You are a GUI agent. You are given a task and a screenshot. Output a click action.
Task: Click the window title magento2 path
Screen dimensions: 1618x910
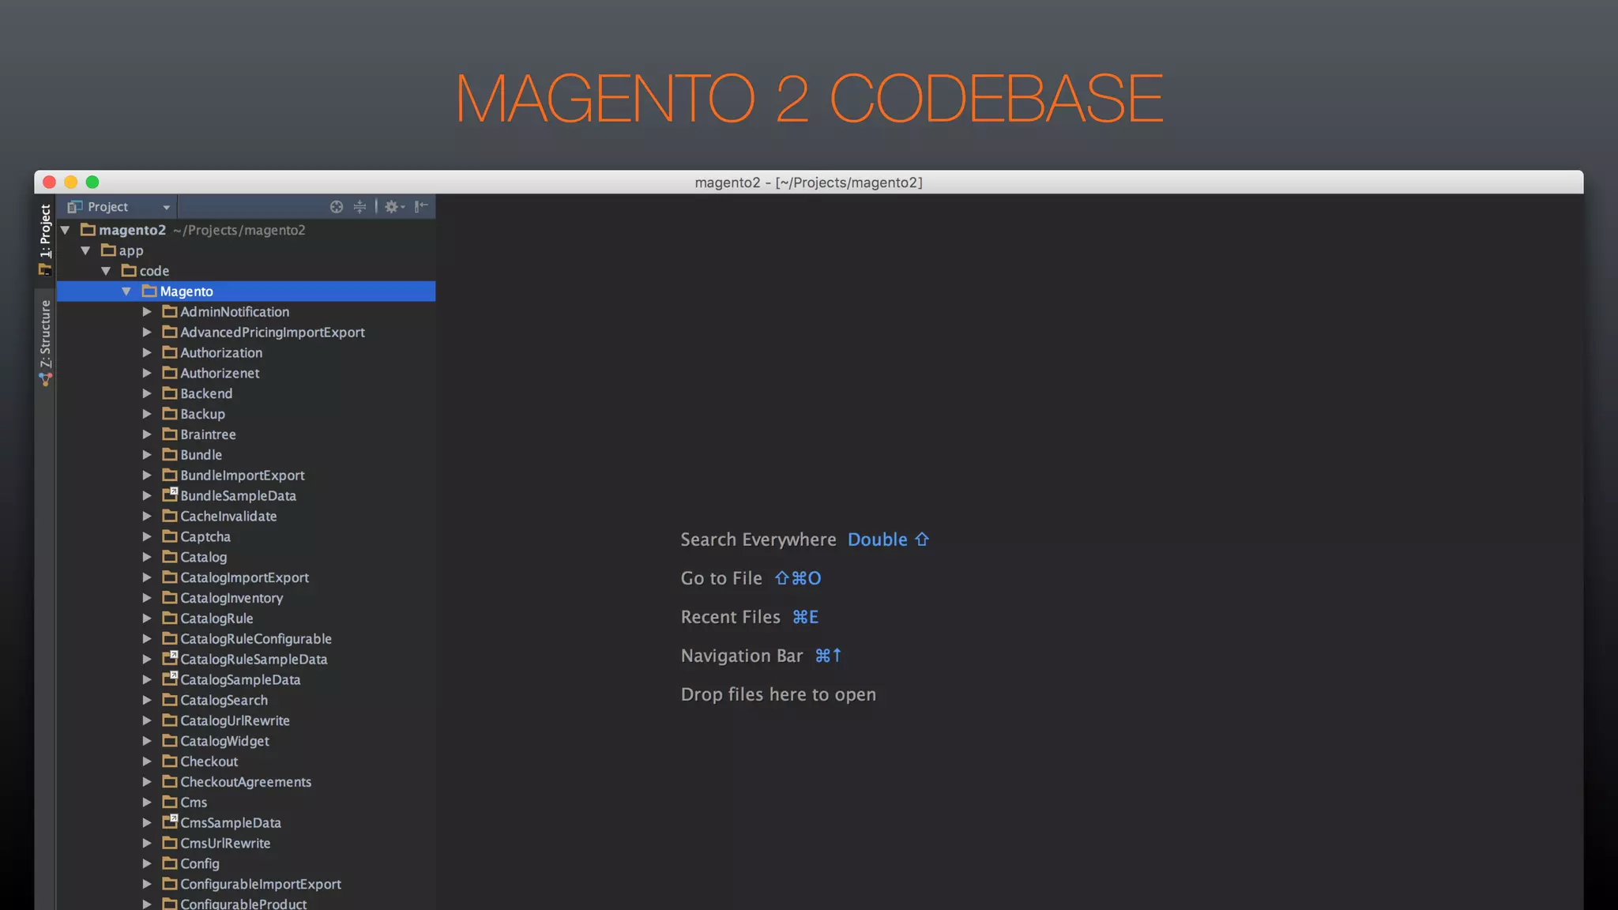808,182
